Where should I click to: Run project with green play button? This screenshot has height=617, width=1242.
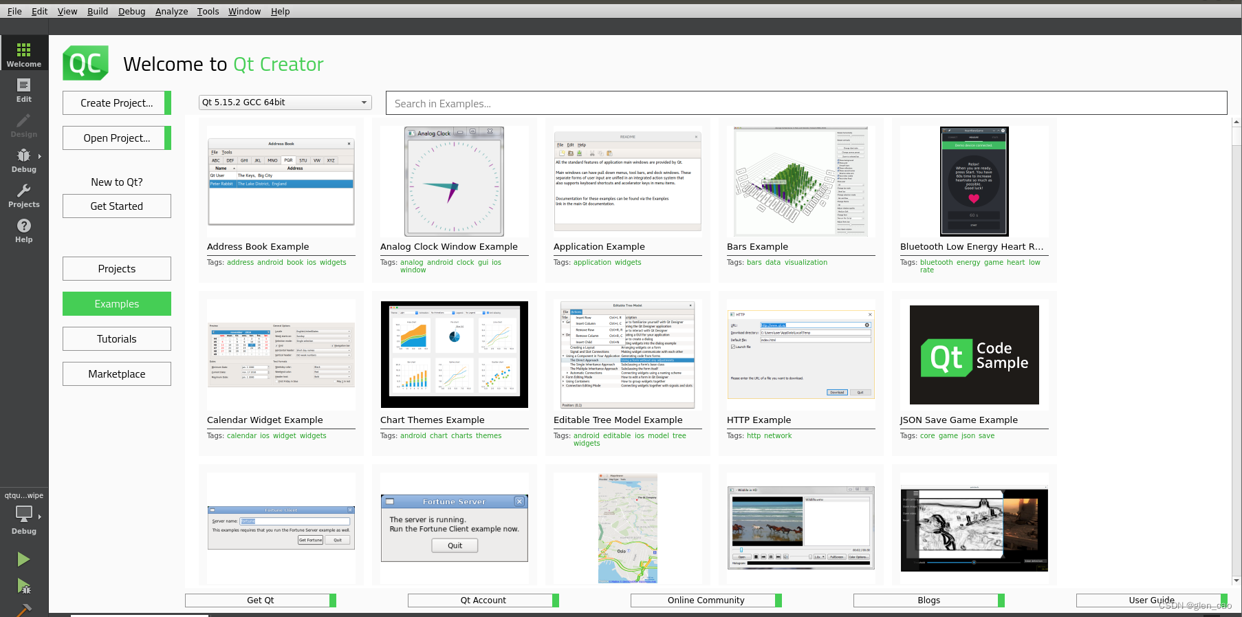click(x=24, y=559)
